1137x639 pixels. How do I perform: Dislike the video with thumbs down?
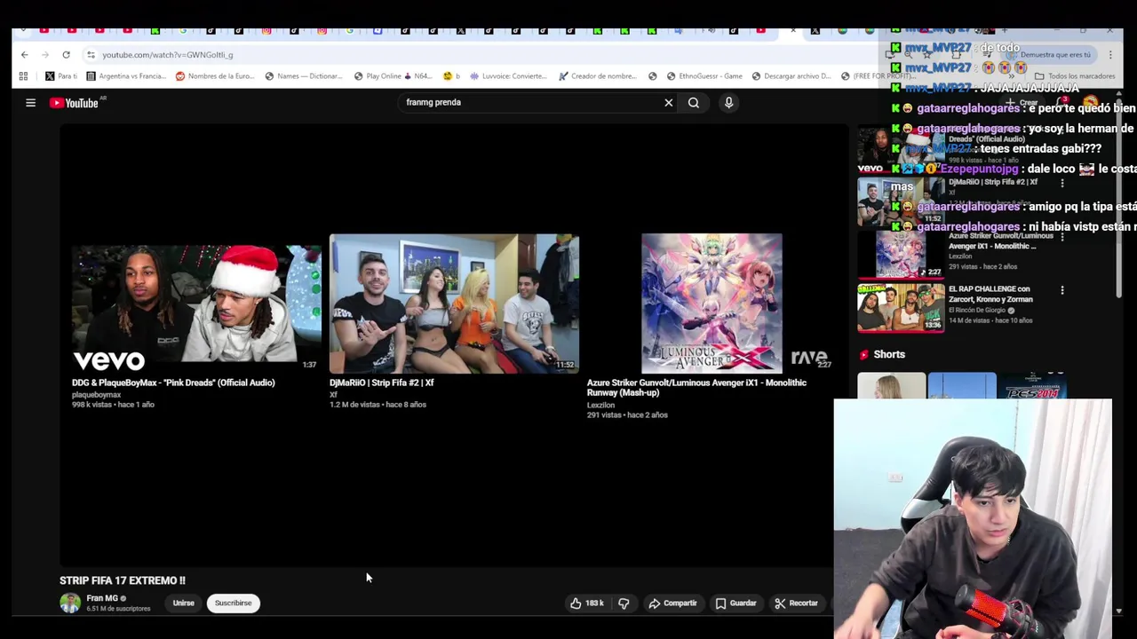pyautogui.click(x=624, y=603)
